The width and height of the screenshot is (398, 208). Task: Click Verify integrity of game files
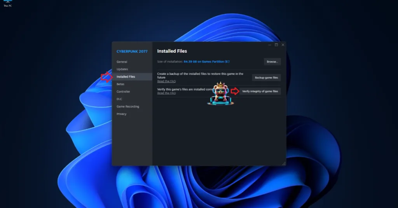pos(260,91)
